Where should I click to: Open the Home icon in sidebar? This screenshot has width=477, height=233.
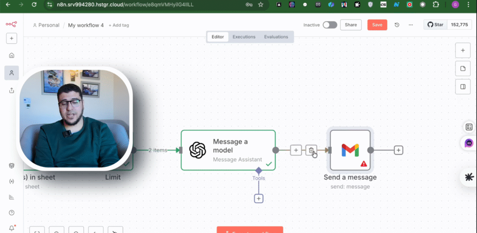12,55
